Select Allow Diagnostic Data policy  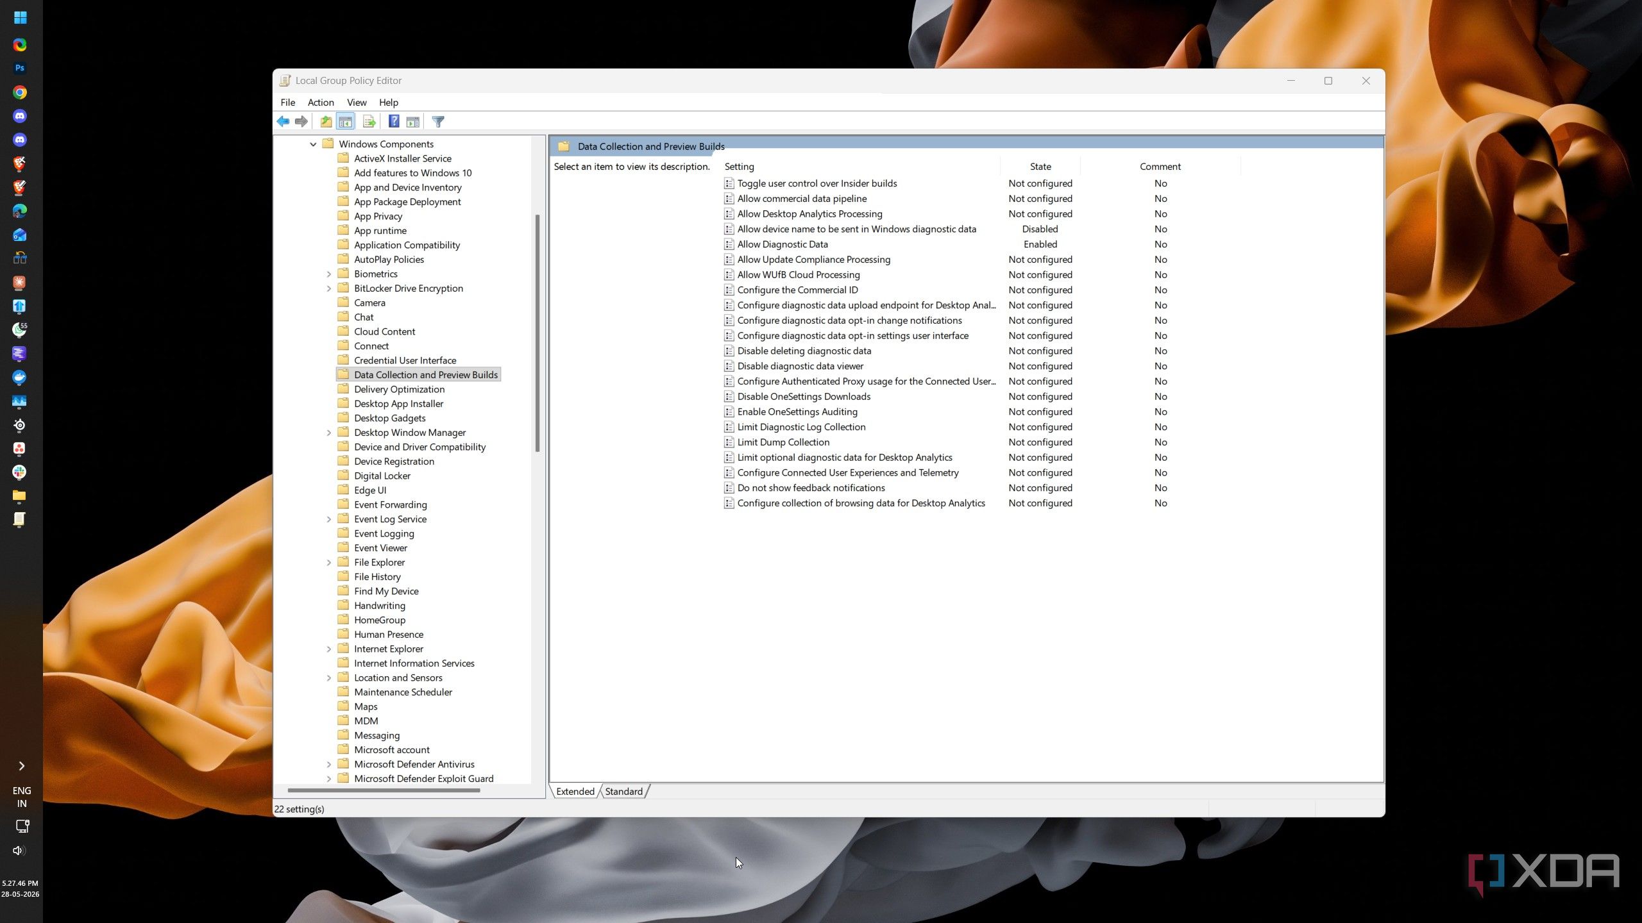coord(783,244)
